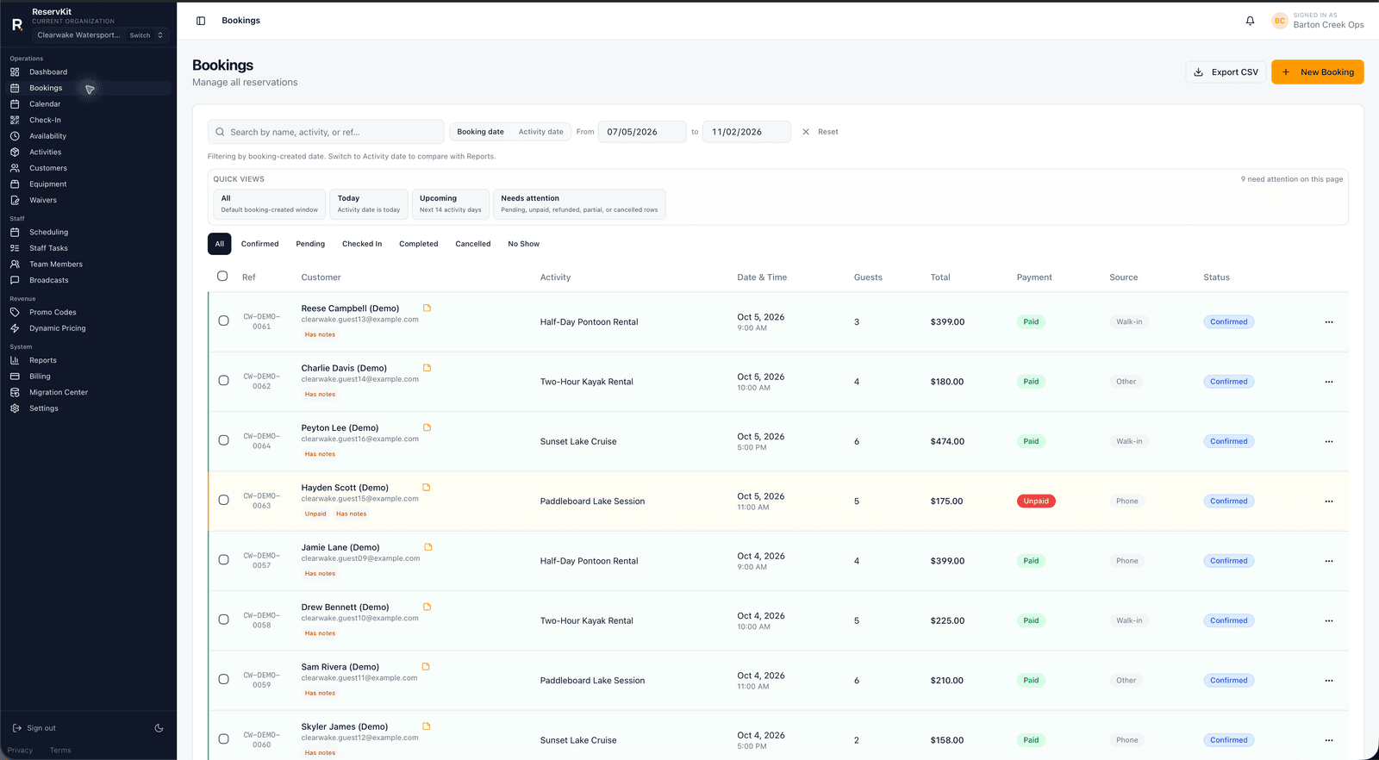
Task: Show Checked In bookings tab
Action: (362, 244)
